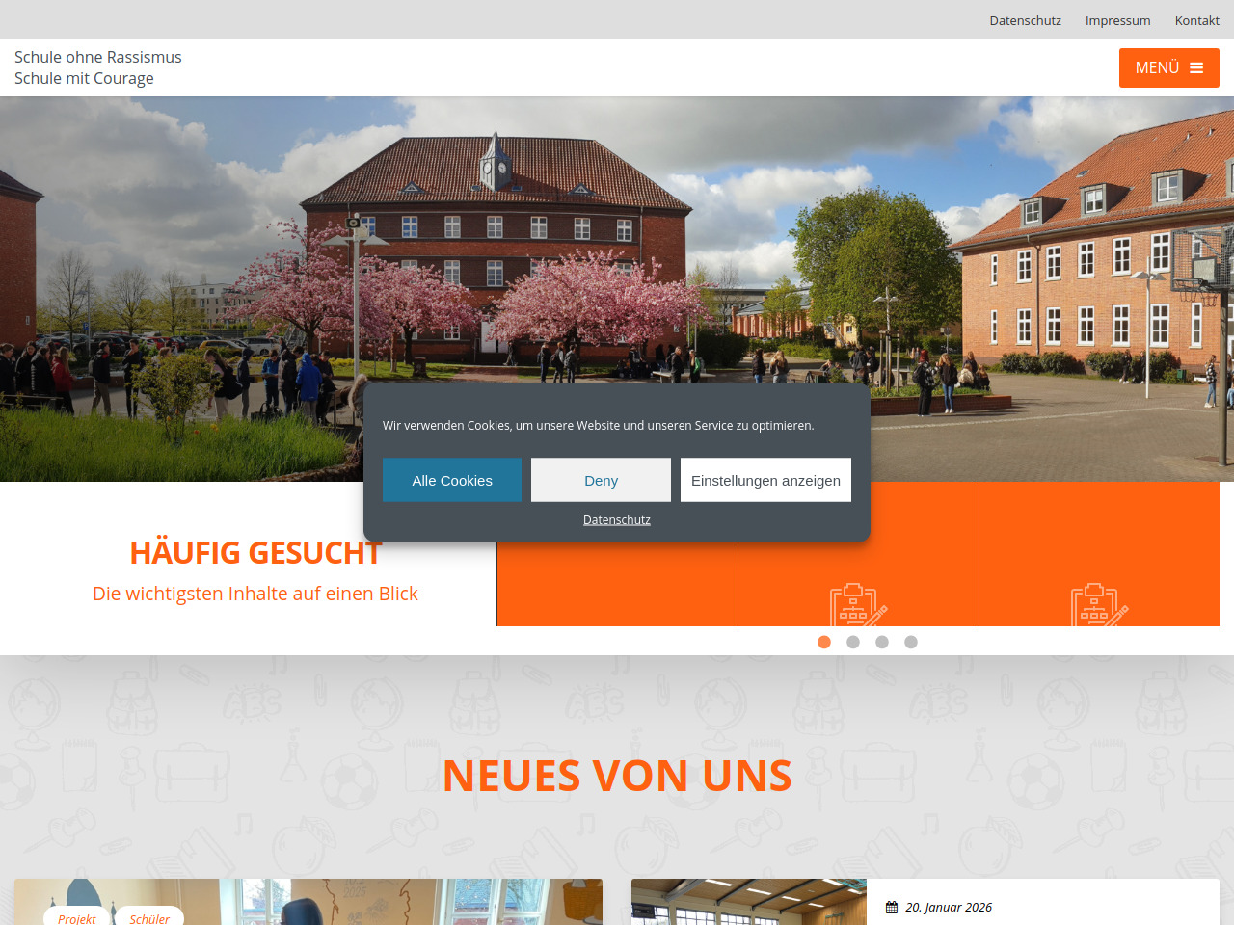Click the clipboard icon in right orange tile

pos(1098,605)
